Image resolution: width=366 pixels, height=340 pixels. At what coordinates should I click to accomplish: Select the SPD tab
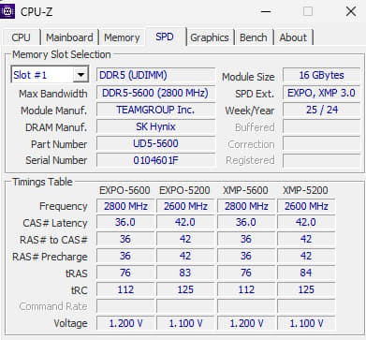165,37
